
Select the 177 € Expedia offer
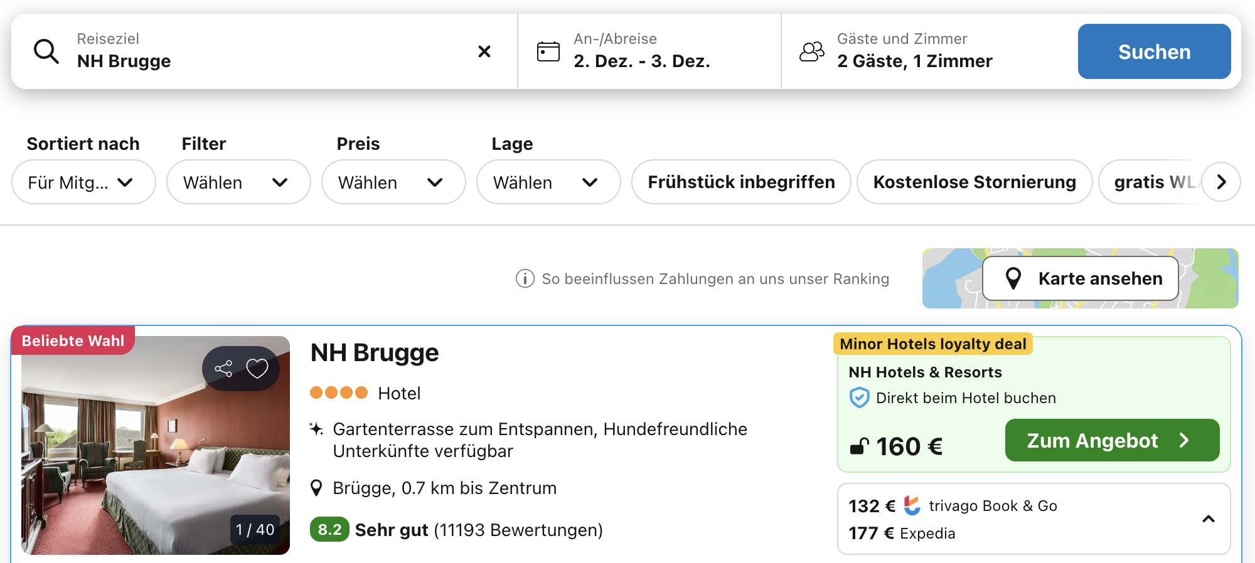pos(902,534)
